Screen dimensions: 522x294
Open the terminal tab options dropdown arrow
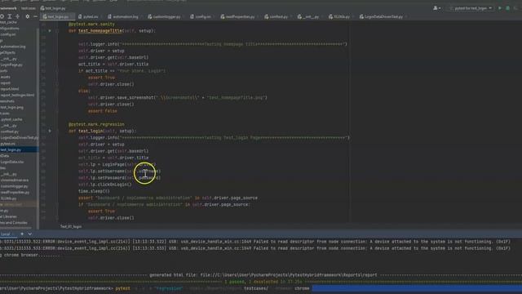[29, 234]
